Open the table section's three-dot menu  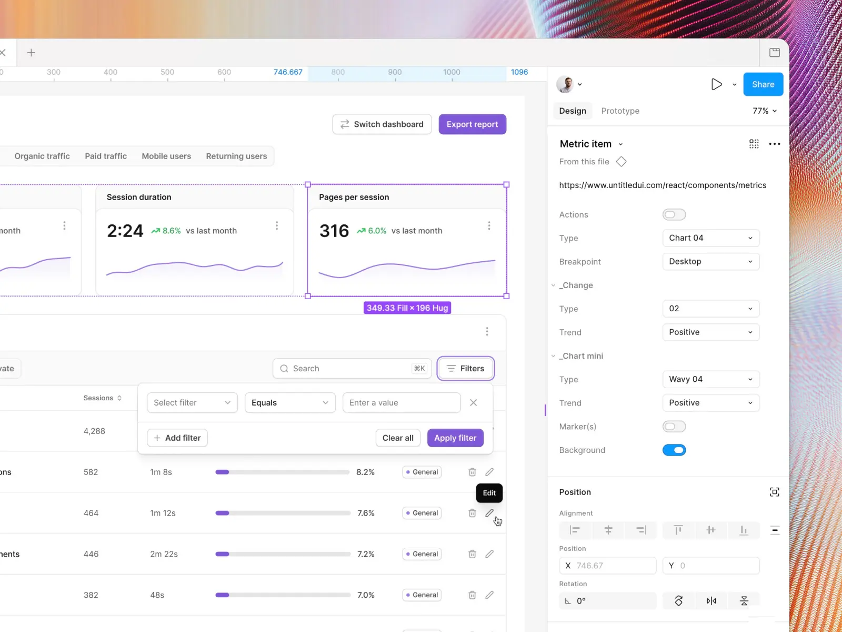[x=487, y=331]
